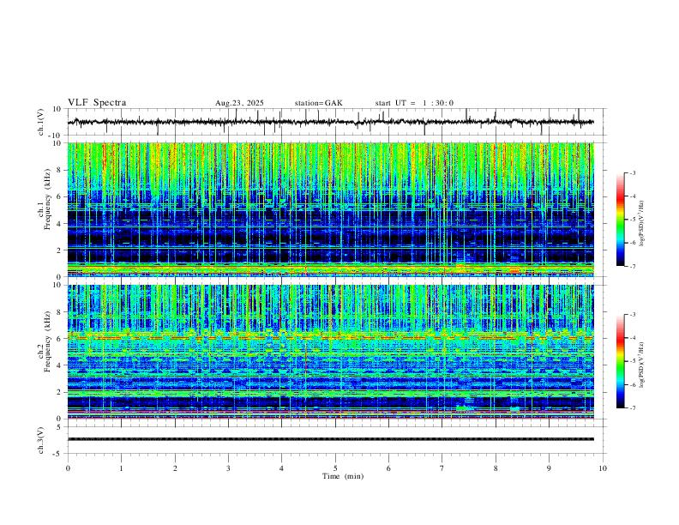Select the "ch.3(V)" axis label
The height and width of the screenshot is (525, 679).
[x=41, y=440]
